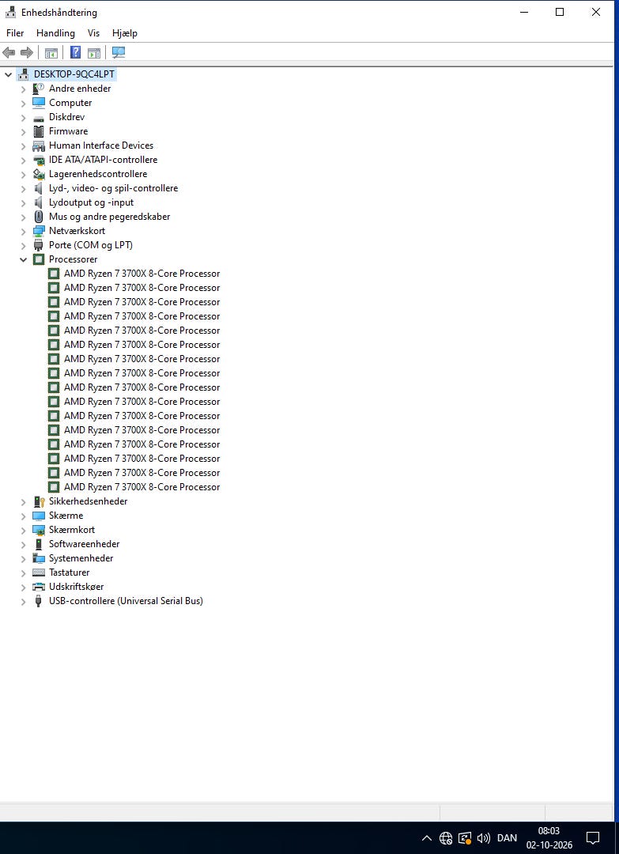
Task: Collapse the DESKTOP-9QC4LPT root node
Action: click(x=8, y=74)
